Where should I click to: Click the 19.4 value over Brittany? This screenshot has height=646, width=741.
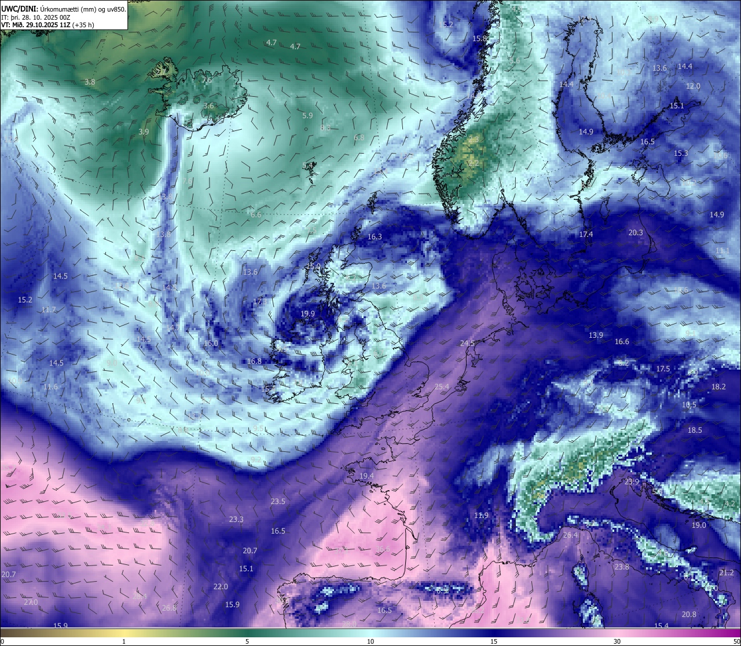point(366,476)
